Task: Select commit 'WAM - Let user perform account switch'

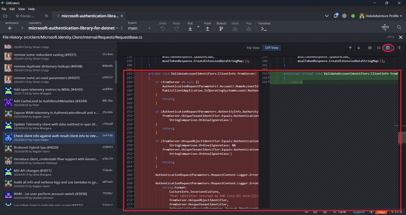Action: coord(59,196)
